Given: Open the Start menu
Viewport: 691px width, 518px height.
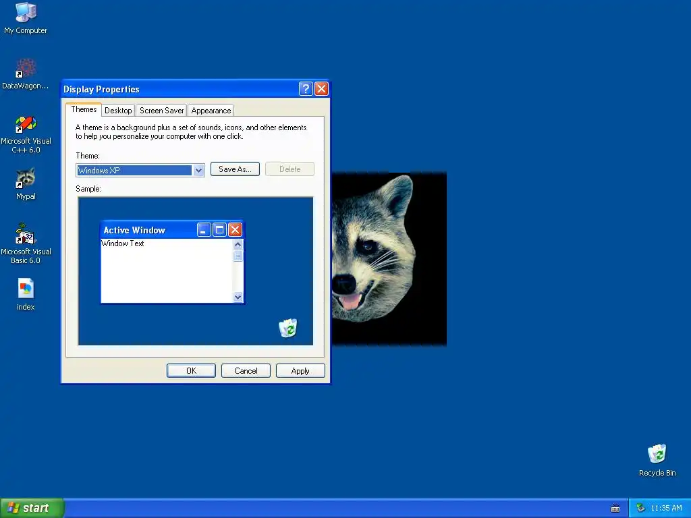Looking at the screenshot, I should pos(32,508).
